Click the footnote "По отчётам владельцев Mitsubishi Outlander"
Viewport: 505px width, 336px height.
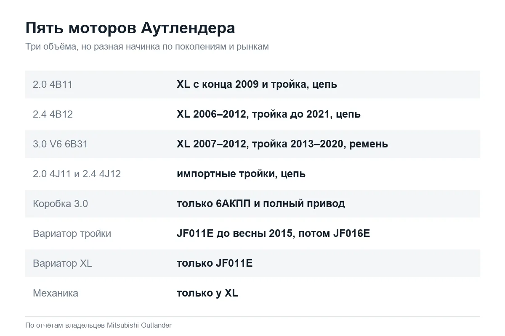click(x=98, y=325)
